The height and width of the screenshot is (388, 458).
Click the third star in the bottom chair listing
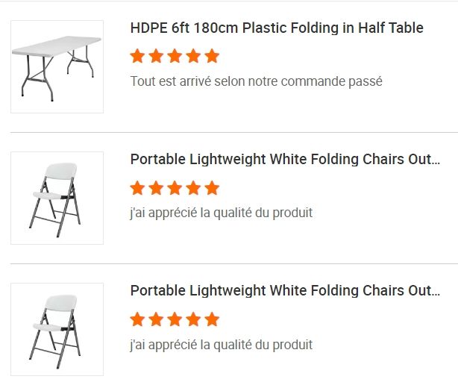coord(175,319)
